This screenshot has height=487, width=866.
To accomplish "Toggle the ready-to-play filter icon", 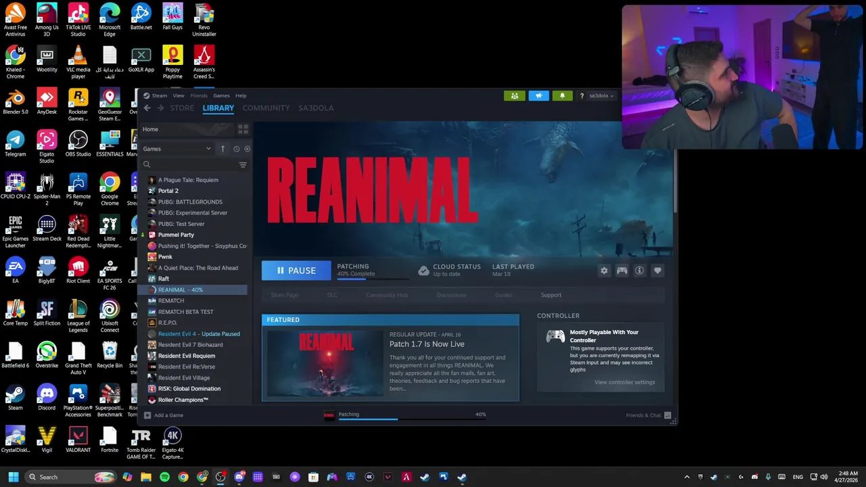I will coord(247,149).
